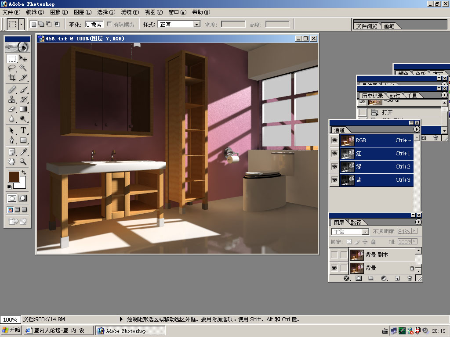This screenshot has height=337, width=450.
Task: Enable the 消除锯齿 anti-alias checkbox
Action: pyautogui.click(x=109, y=24)
